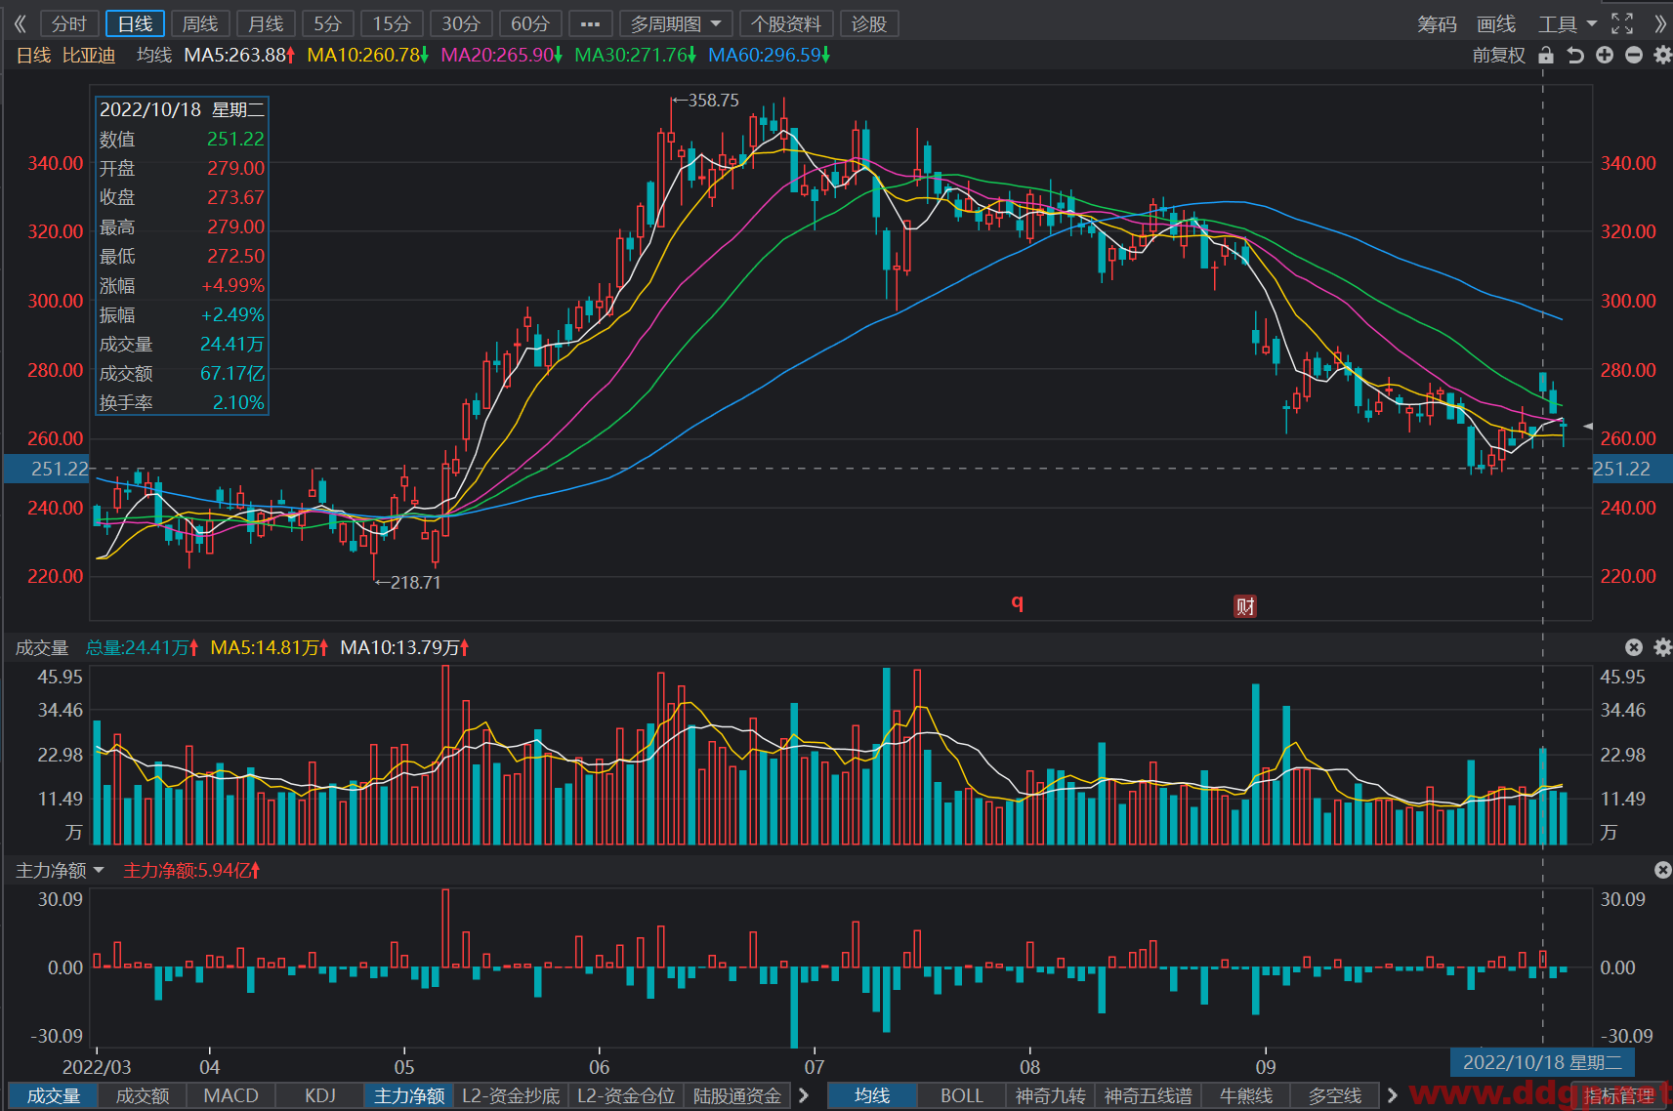Click the MA60:296.59 legend value
The image size is (1673, 1111).
(770, 55)
